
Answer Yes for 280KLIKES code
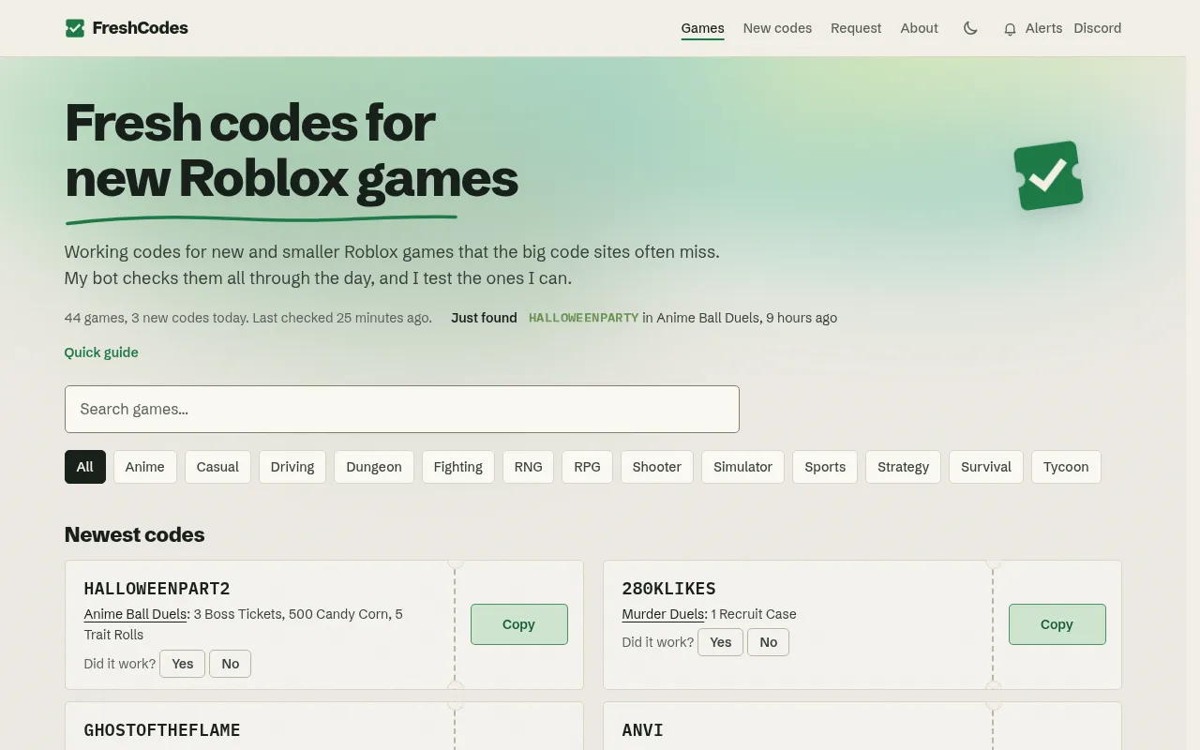pos(721,642)
